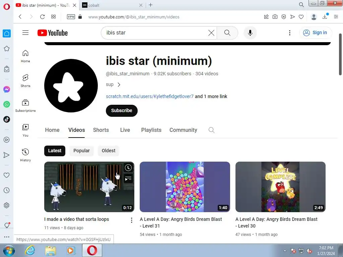Select the Latest sort chip
The height and width of the screenshot is (257, 343).
click(x=55, y=151)
